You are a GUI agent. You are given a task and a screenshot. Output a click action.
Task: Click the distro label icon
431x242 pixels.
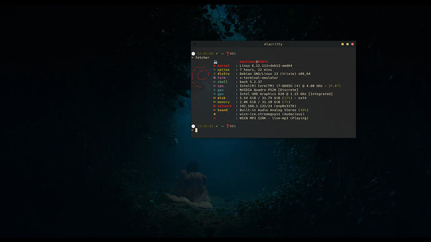[215, 74]
